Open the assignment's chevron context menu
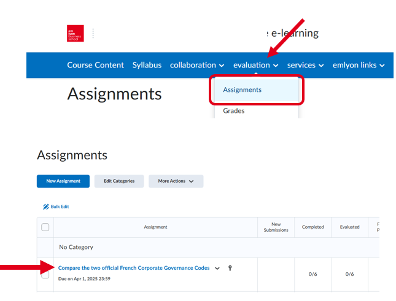Viewport: 396px width, 301px height. (x=217, y=268)
